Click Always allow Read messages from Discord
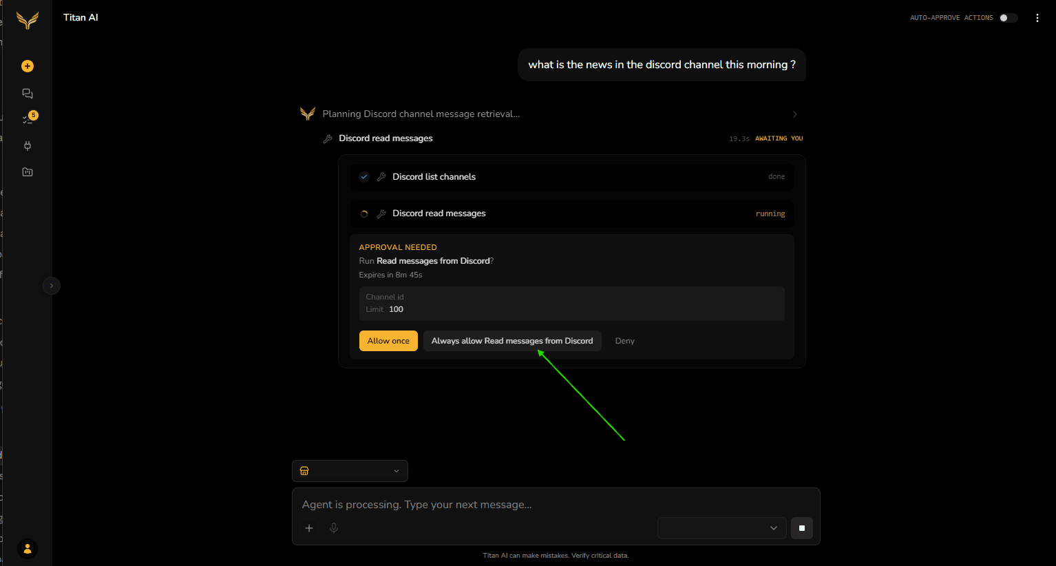The width and height of the screenshot is (1056, 566). click(x=512, y=341)
